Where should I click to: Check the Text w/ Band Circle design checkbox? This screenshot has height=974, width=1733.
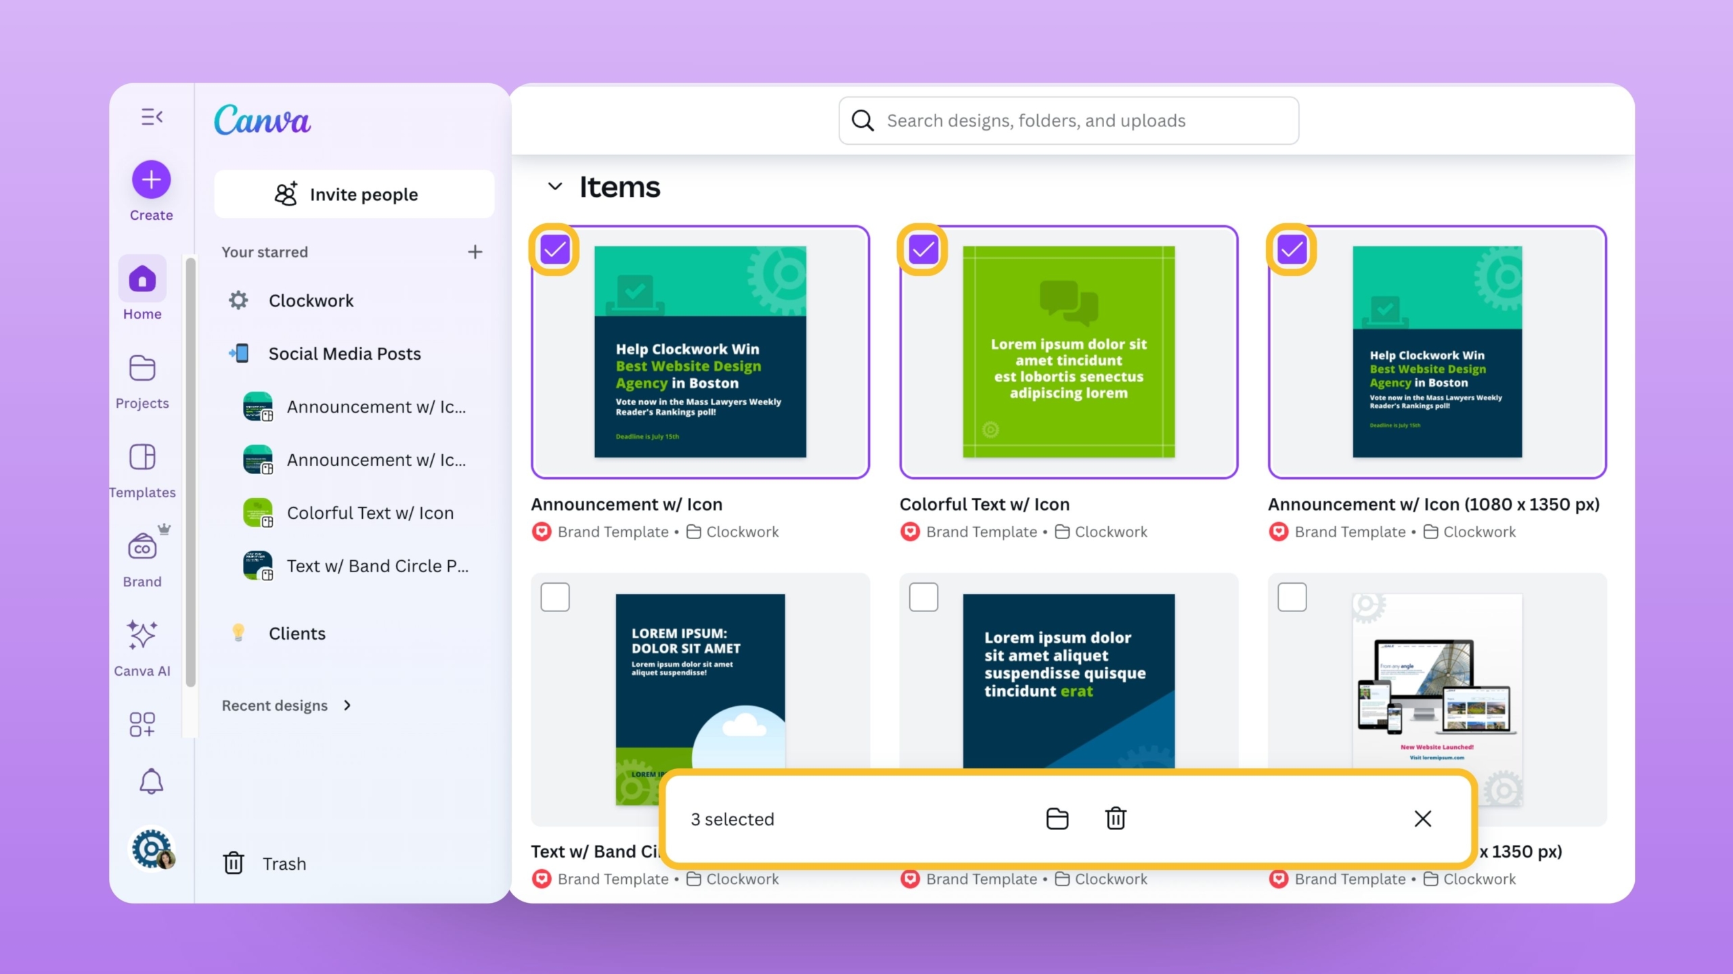point(554,597)
